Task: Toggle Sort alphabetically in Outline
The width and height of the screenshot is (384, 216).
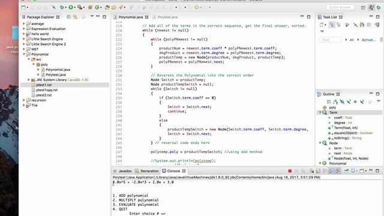Action: point(335,101)
